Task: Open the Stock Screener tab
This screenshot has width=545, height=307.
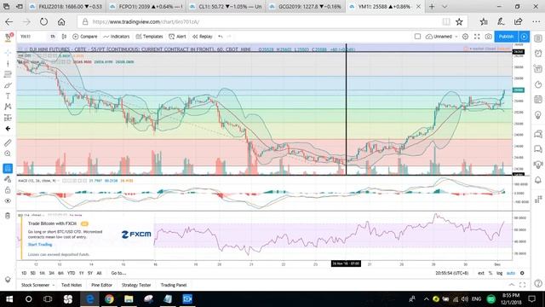Action: click(36, 285)
